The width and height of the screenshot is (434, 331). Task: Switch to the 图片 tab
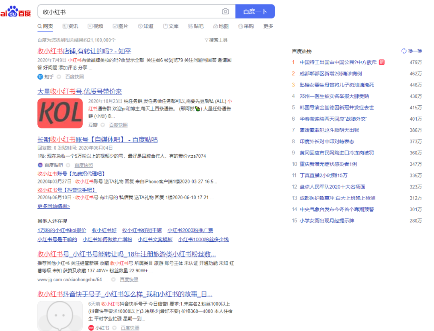tap(121, 26)
